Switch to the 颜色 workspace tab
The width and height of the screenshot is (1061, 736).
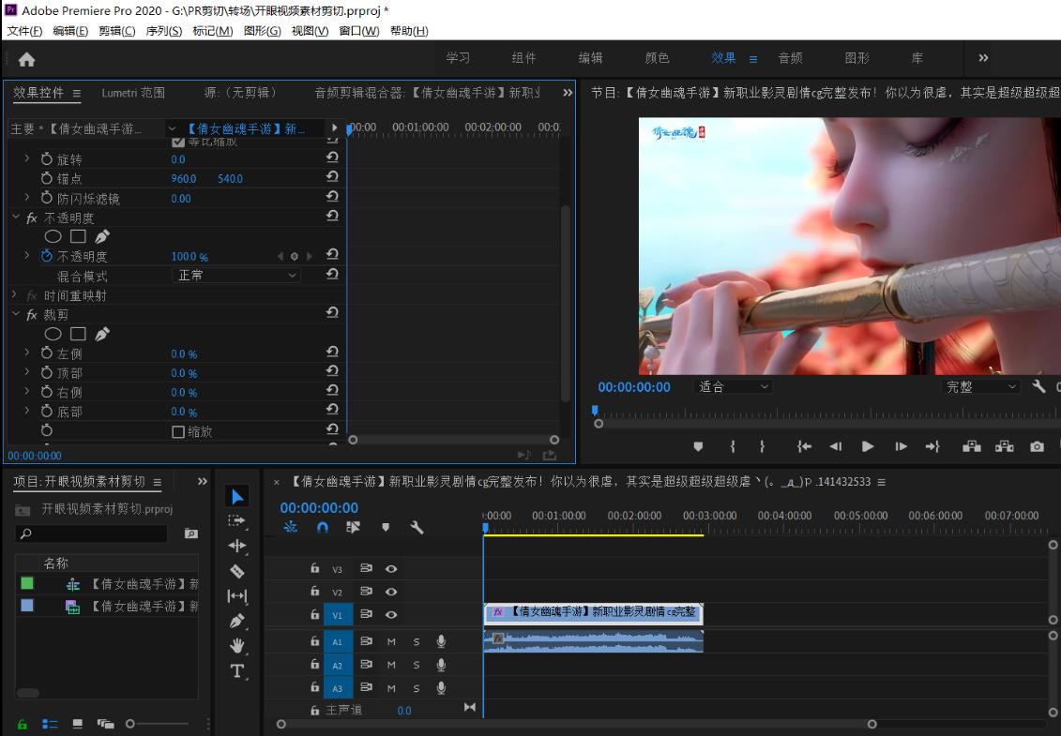(x=657, y=58)
